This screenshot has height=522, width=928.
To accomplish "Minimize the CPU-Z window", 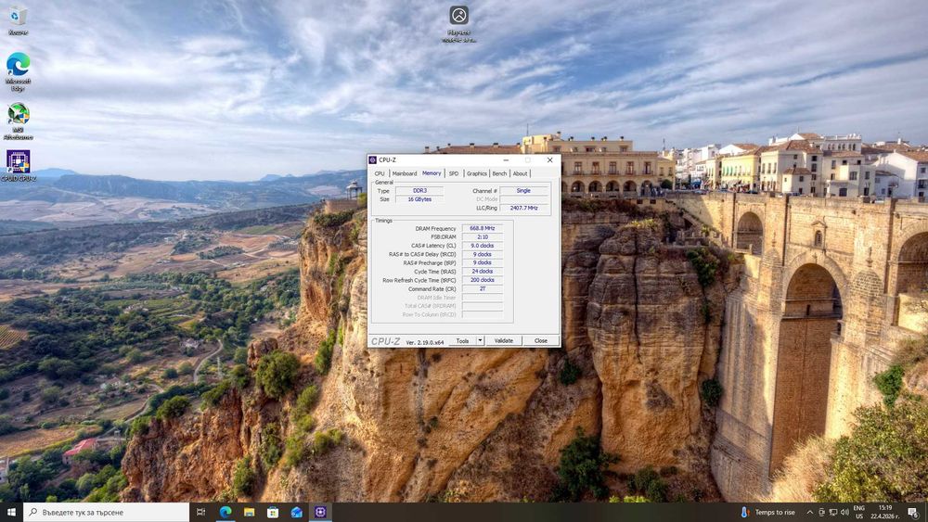I will (x=506, y=159).
